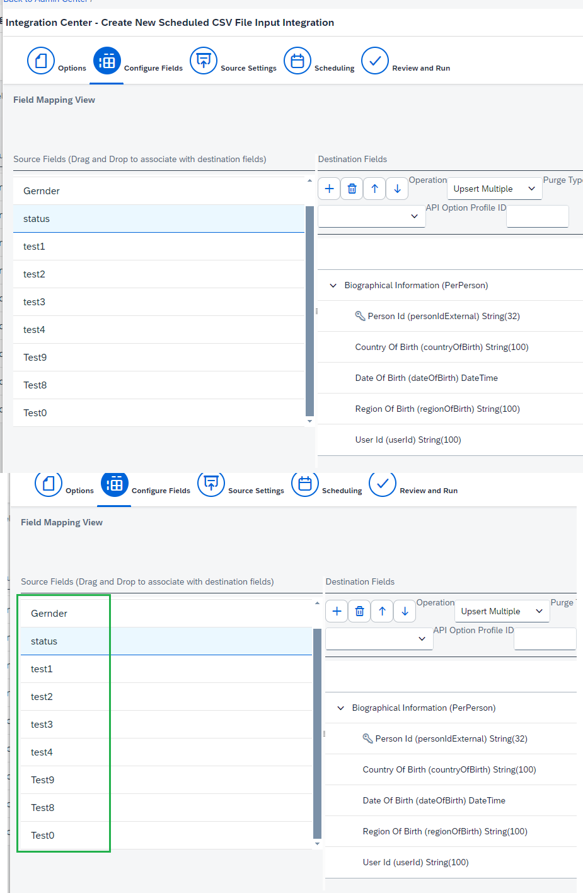Screen dimensions: 583x893
Task: Click the lower Source Fields scroll-up arrow
Action: click(x=317, y=604)
